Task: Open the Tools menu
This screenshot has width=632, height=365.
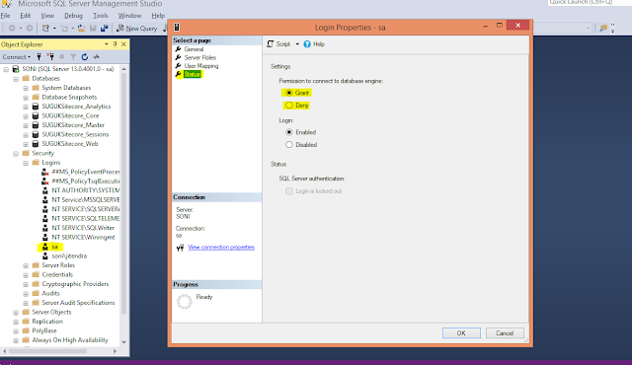Action: [x=101, y=16]
